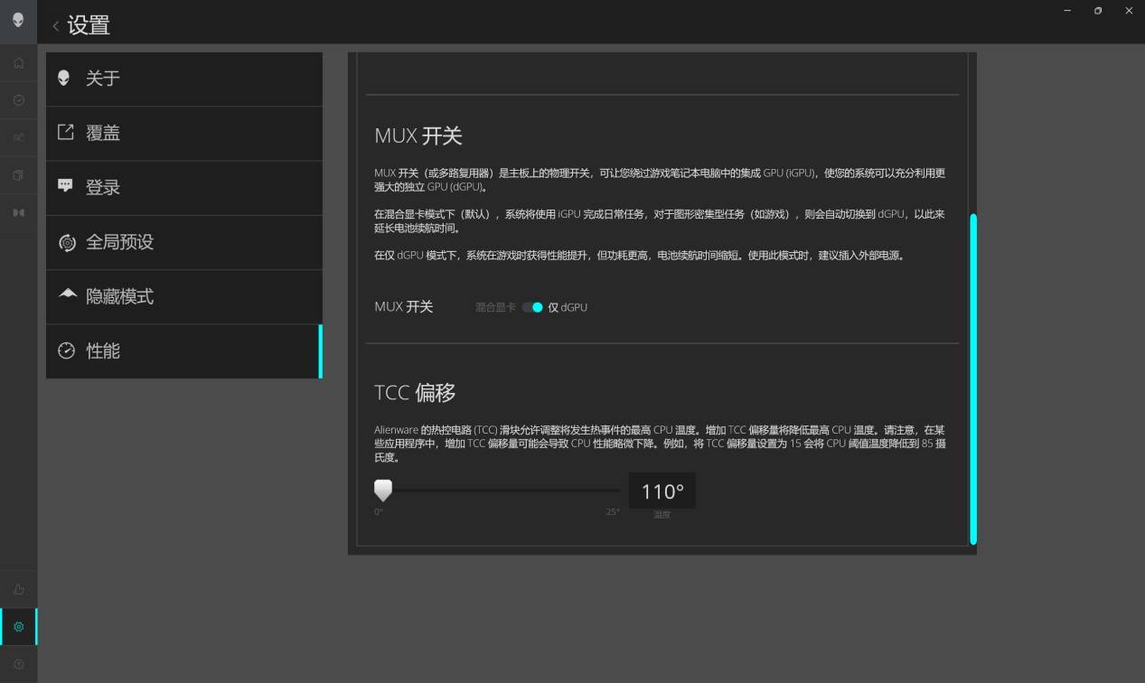
Task: Open the Home icon in the left rail
Action: click(x=18, y=63)
